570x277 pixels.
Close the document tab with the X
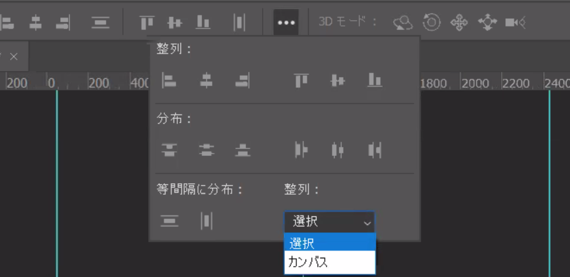[14, 57]
